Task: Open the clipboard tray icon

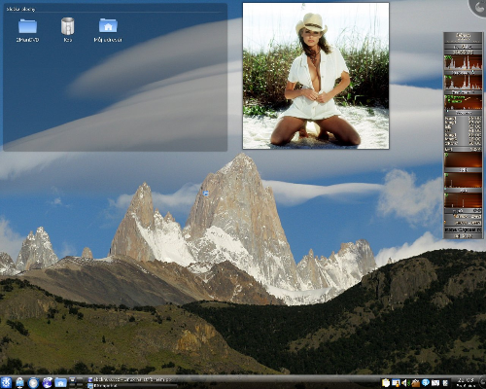Action: click(x=386, y=383)
